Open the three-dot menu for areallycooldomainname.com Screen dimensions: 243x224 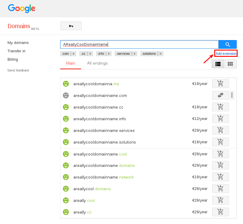click(x=232, y=95)
